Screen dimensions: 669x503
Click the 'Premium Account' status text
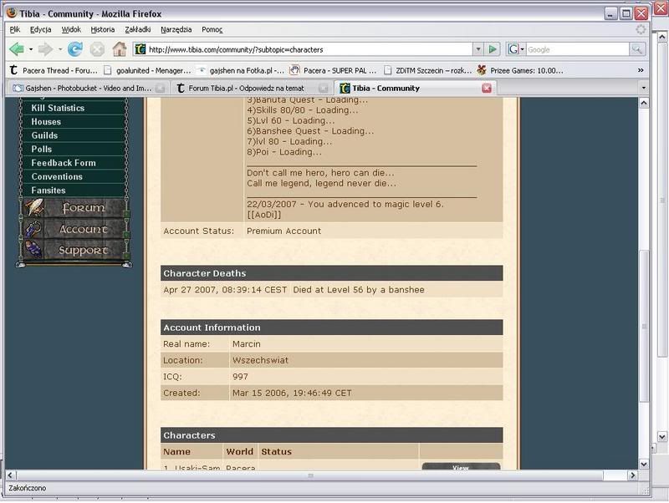pos(283,231)
